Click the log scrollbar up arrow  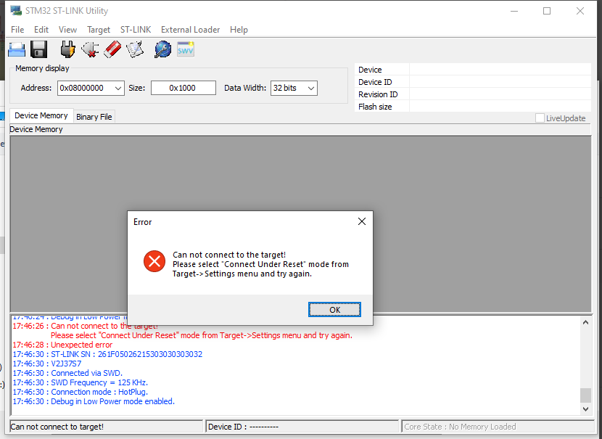(585, 323)
